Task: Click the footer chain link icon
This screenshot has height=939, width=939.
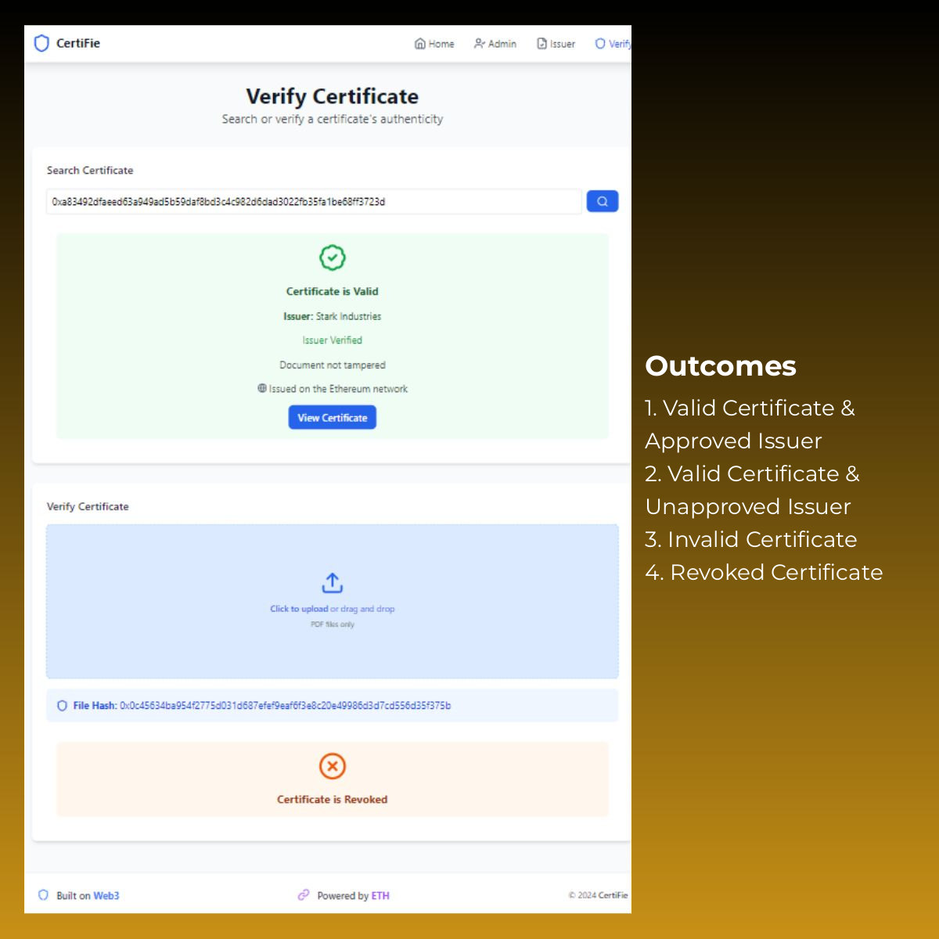Action: [304, 895]
